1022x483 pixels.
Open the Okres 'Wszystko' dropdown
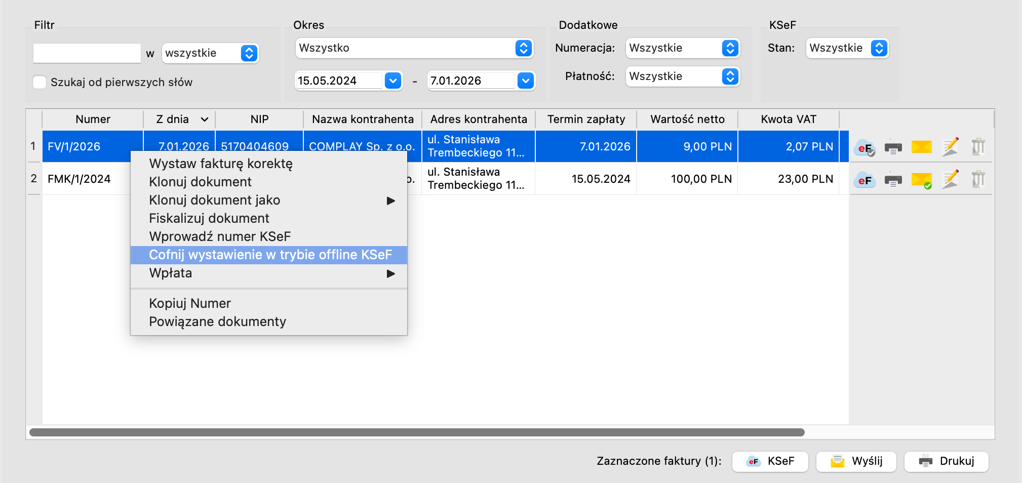point(414,48)
